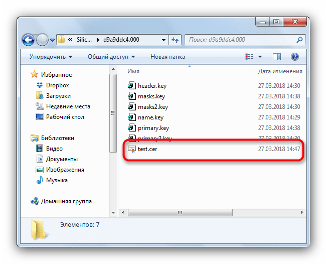Select Библиотеки in the navigation pane
The image size is (327, 264).
[x=57, y=138]
